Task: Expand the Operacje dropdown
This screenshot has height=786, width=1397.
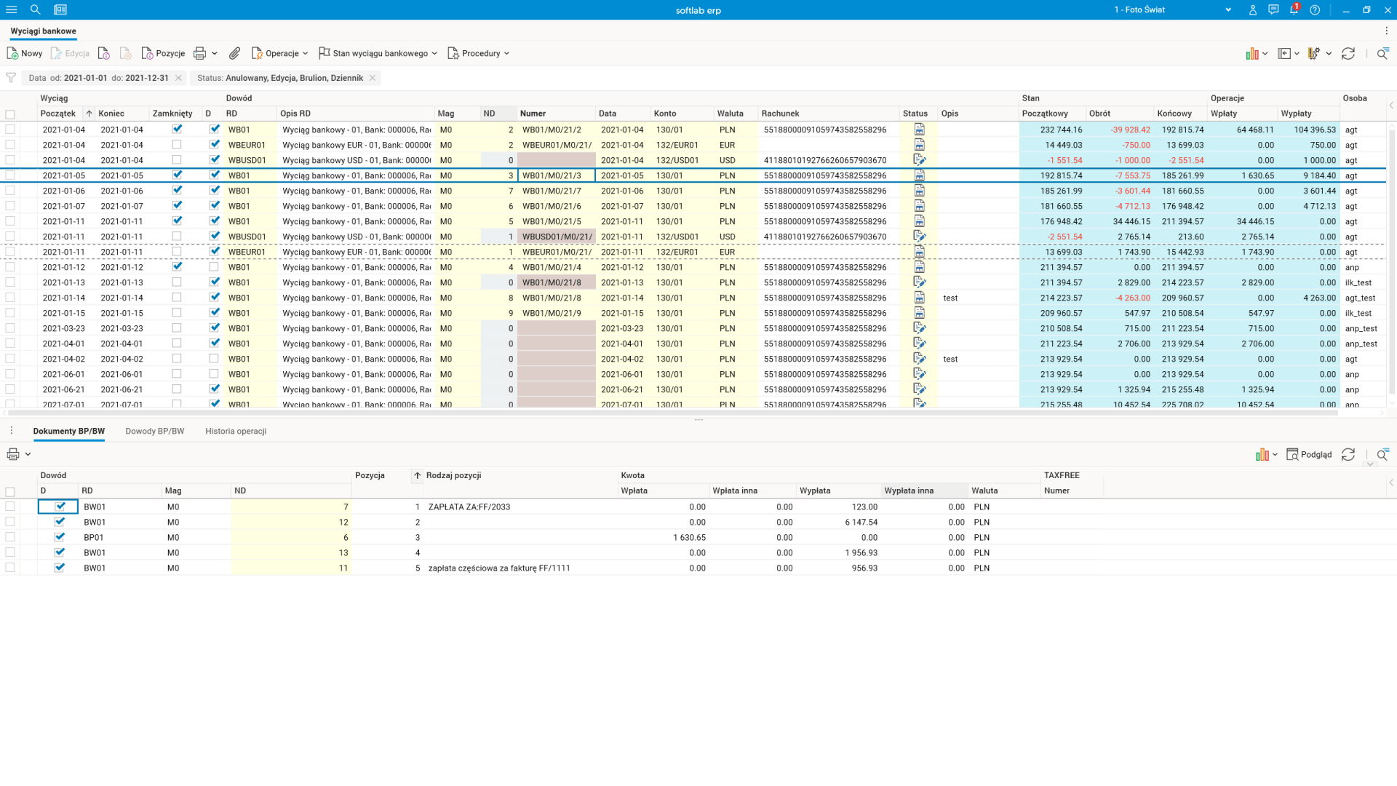Action: 280,53
